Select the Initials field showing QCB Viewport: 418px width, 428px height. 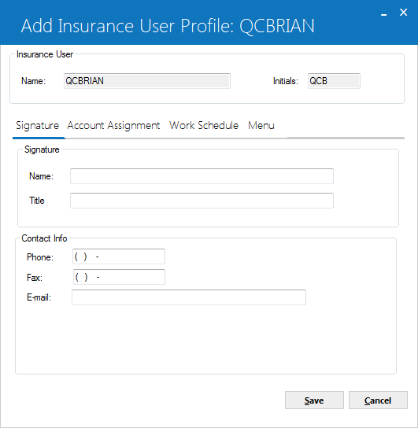[334, 81]
